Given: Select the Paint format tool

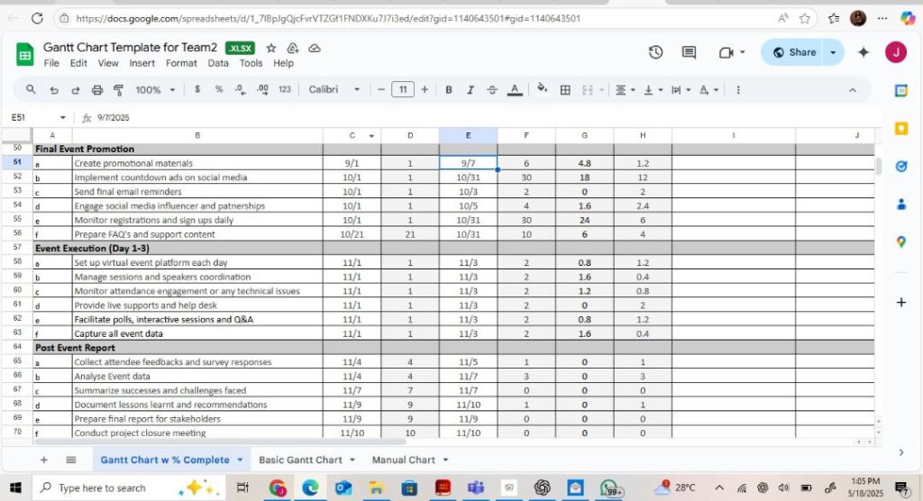Looking at the screenshot, I should tap(118, 90).
